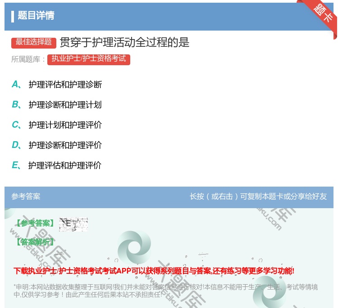This screenshot has width=338, height=308.
Task: Open the 执业护士/护士资格考试 question bank link
Action: pyautogui.click(x=89, y=59)
